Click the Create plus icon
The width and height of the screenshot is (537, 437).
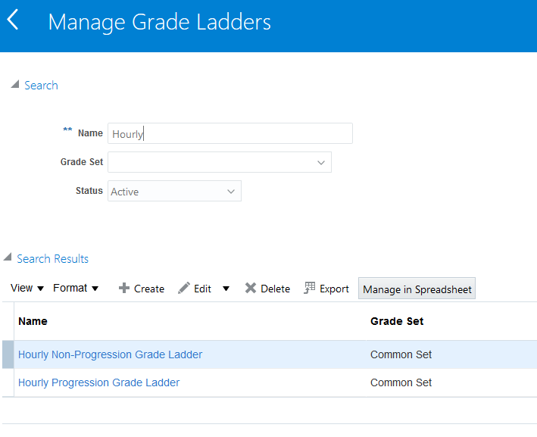(x=124, y=289)
